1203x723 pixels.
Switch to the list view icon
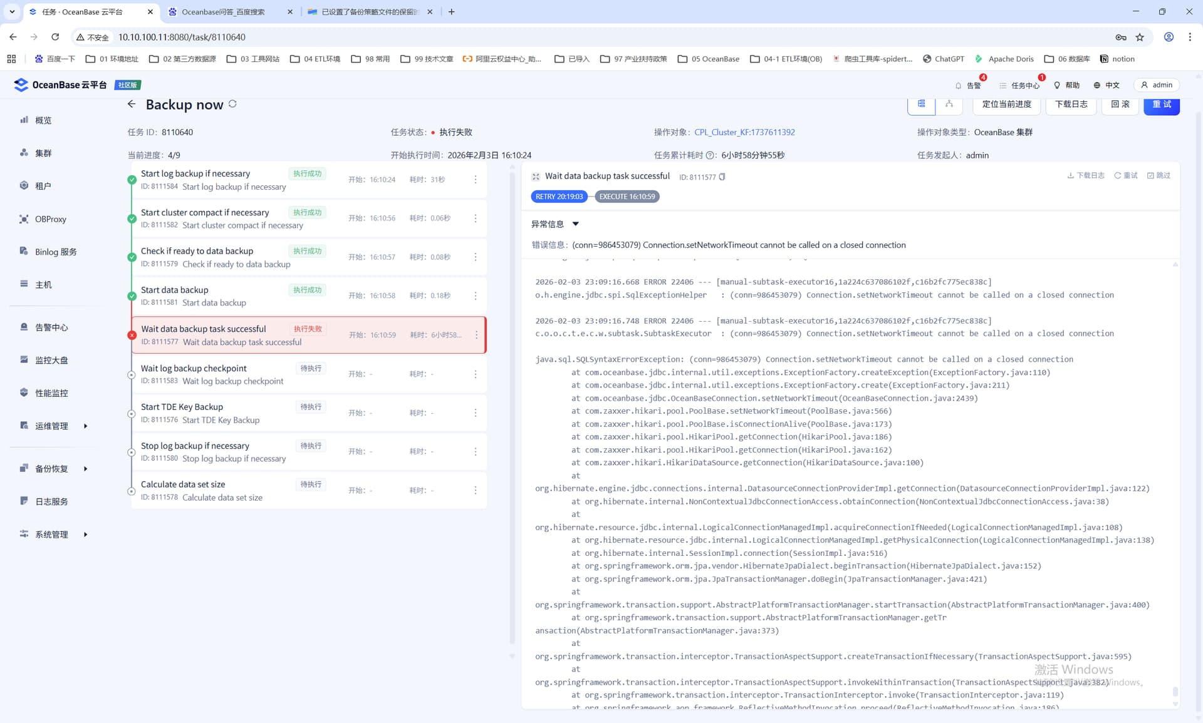[921, 105]
